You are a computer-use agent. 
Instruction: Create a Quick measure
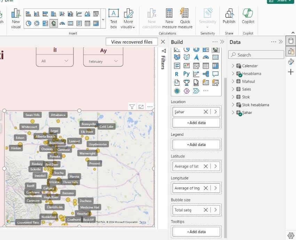click(185, 19)
